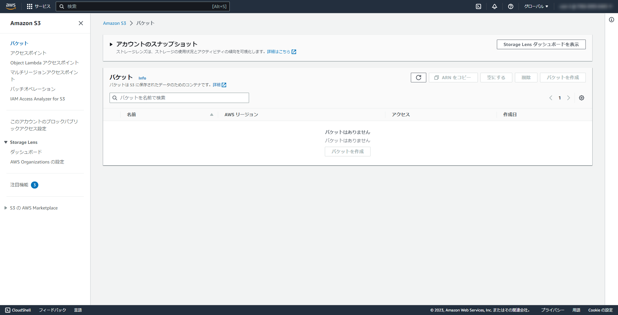Select アクセスポイント in the sidebar
The image size is (618, 315).
pos(28,53)
